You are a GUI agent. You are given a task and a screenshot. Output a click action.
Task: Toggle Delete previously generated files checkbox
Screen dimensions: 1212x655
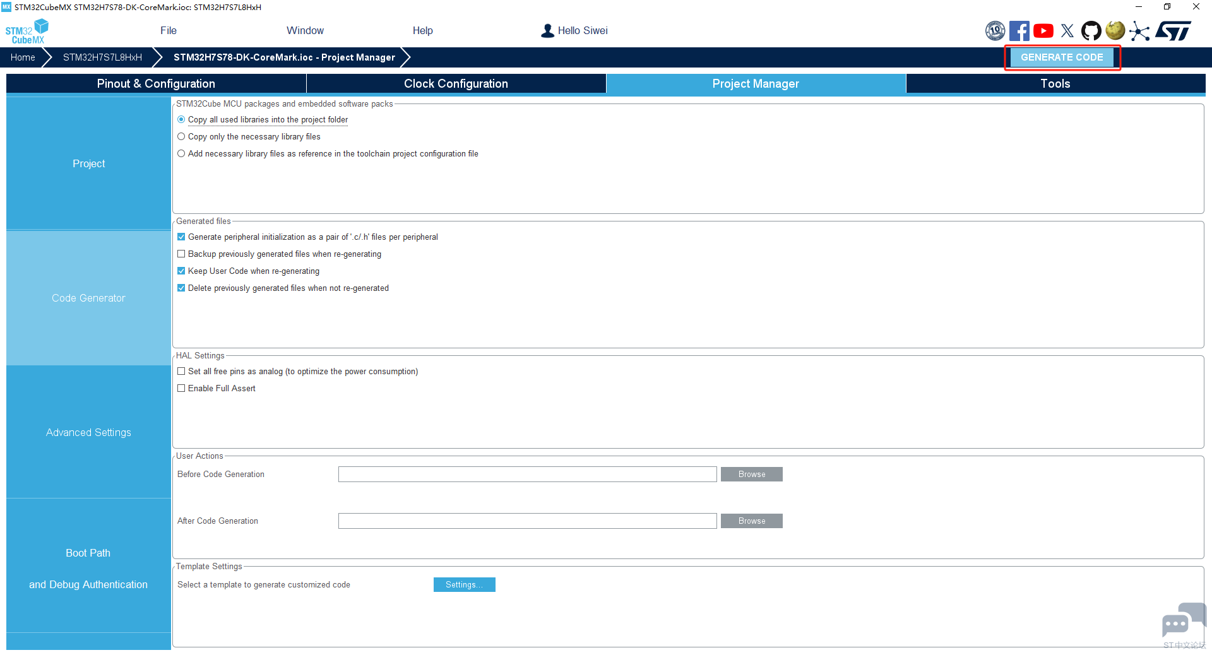point(181,288)
